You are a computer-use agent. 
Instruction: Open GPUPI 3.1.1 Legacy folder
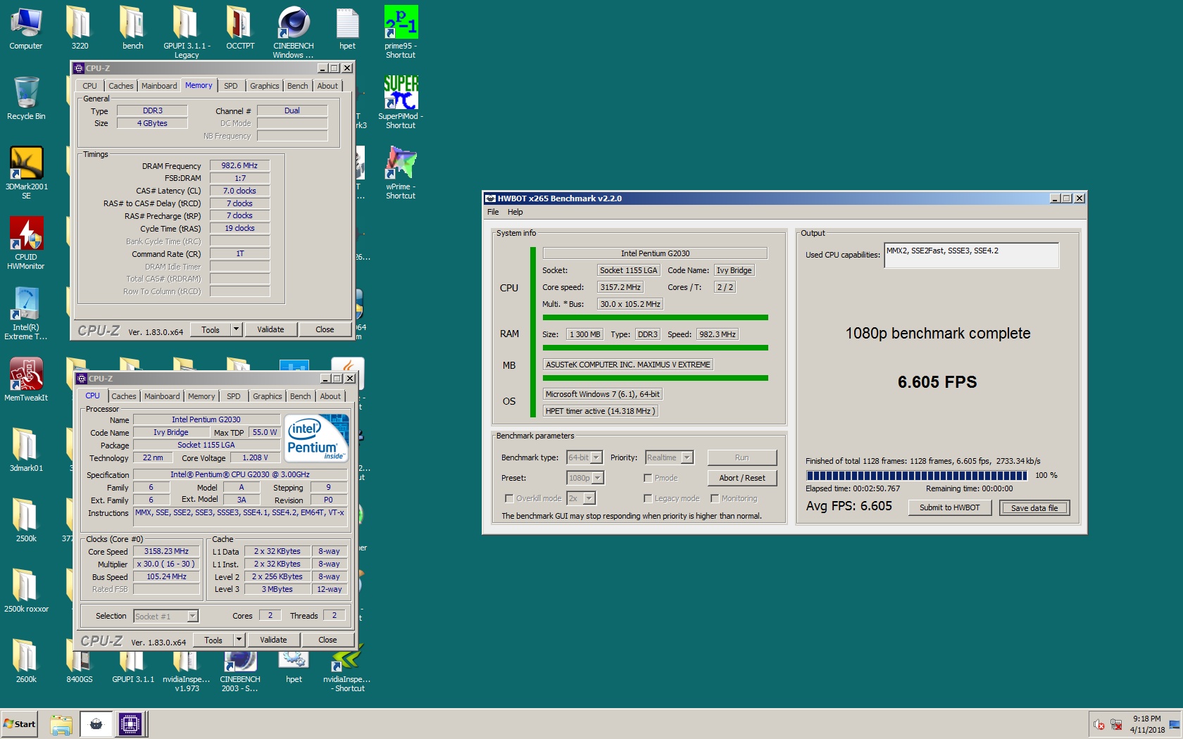coord(187,32)
